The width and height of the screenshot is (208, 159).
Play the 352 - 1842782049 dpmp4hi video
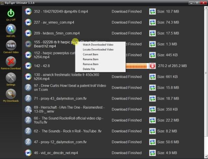(28, 12)
